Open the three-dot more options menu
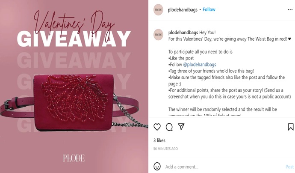The image size is (295, 173). [x=290, y=10]
